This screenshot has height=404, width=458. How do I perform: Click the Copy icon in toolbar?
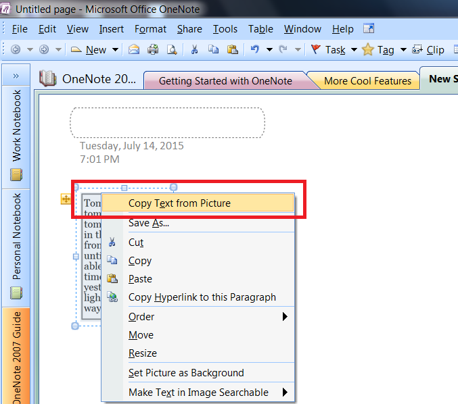coord(213,49)
